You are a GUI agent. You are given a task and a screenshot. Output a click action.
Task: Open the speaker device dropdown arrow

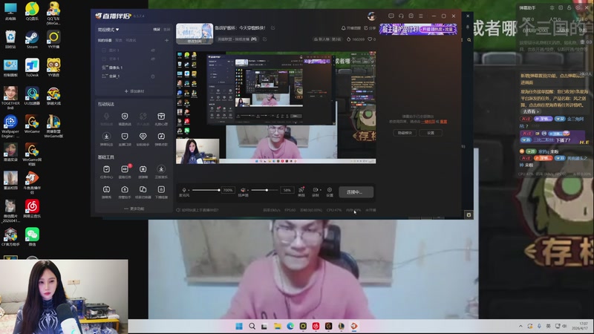pos(247,190)
